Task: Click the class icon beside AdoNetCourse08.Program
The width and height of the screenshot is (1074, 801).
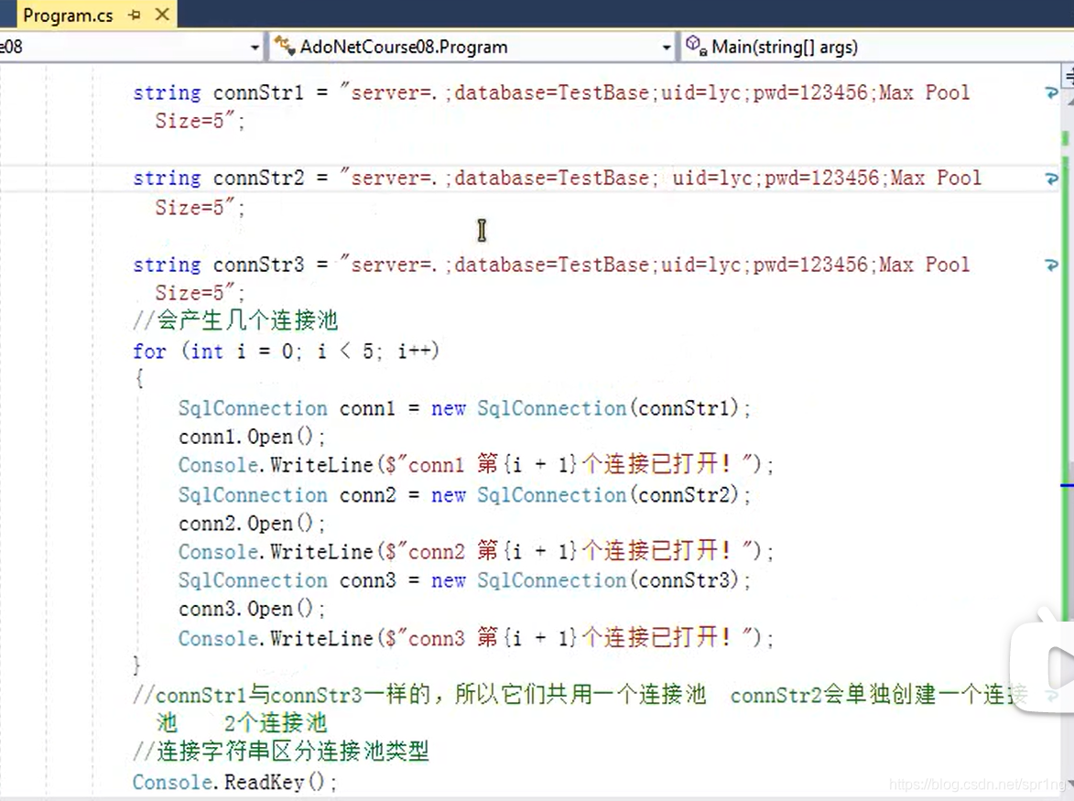Action: pyautogui.click(x=284, y=45)
